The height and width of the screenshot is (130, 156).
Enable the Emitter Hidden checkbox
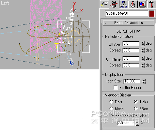click(116, 87)
